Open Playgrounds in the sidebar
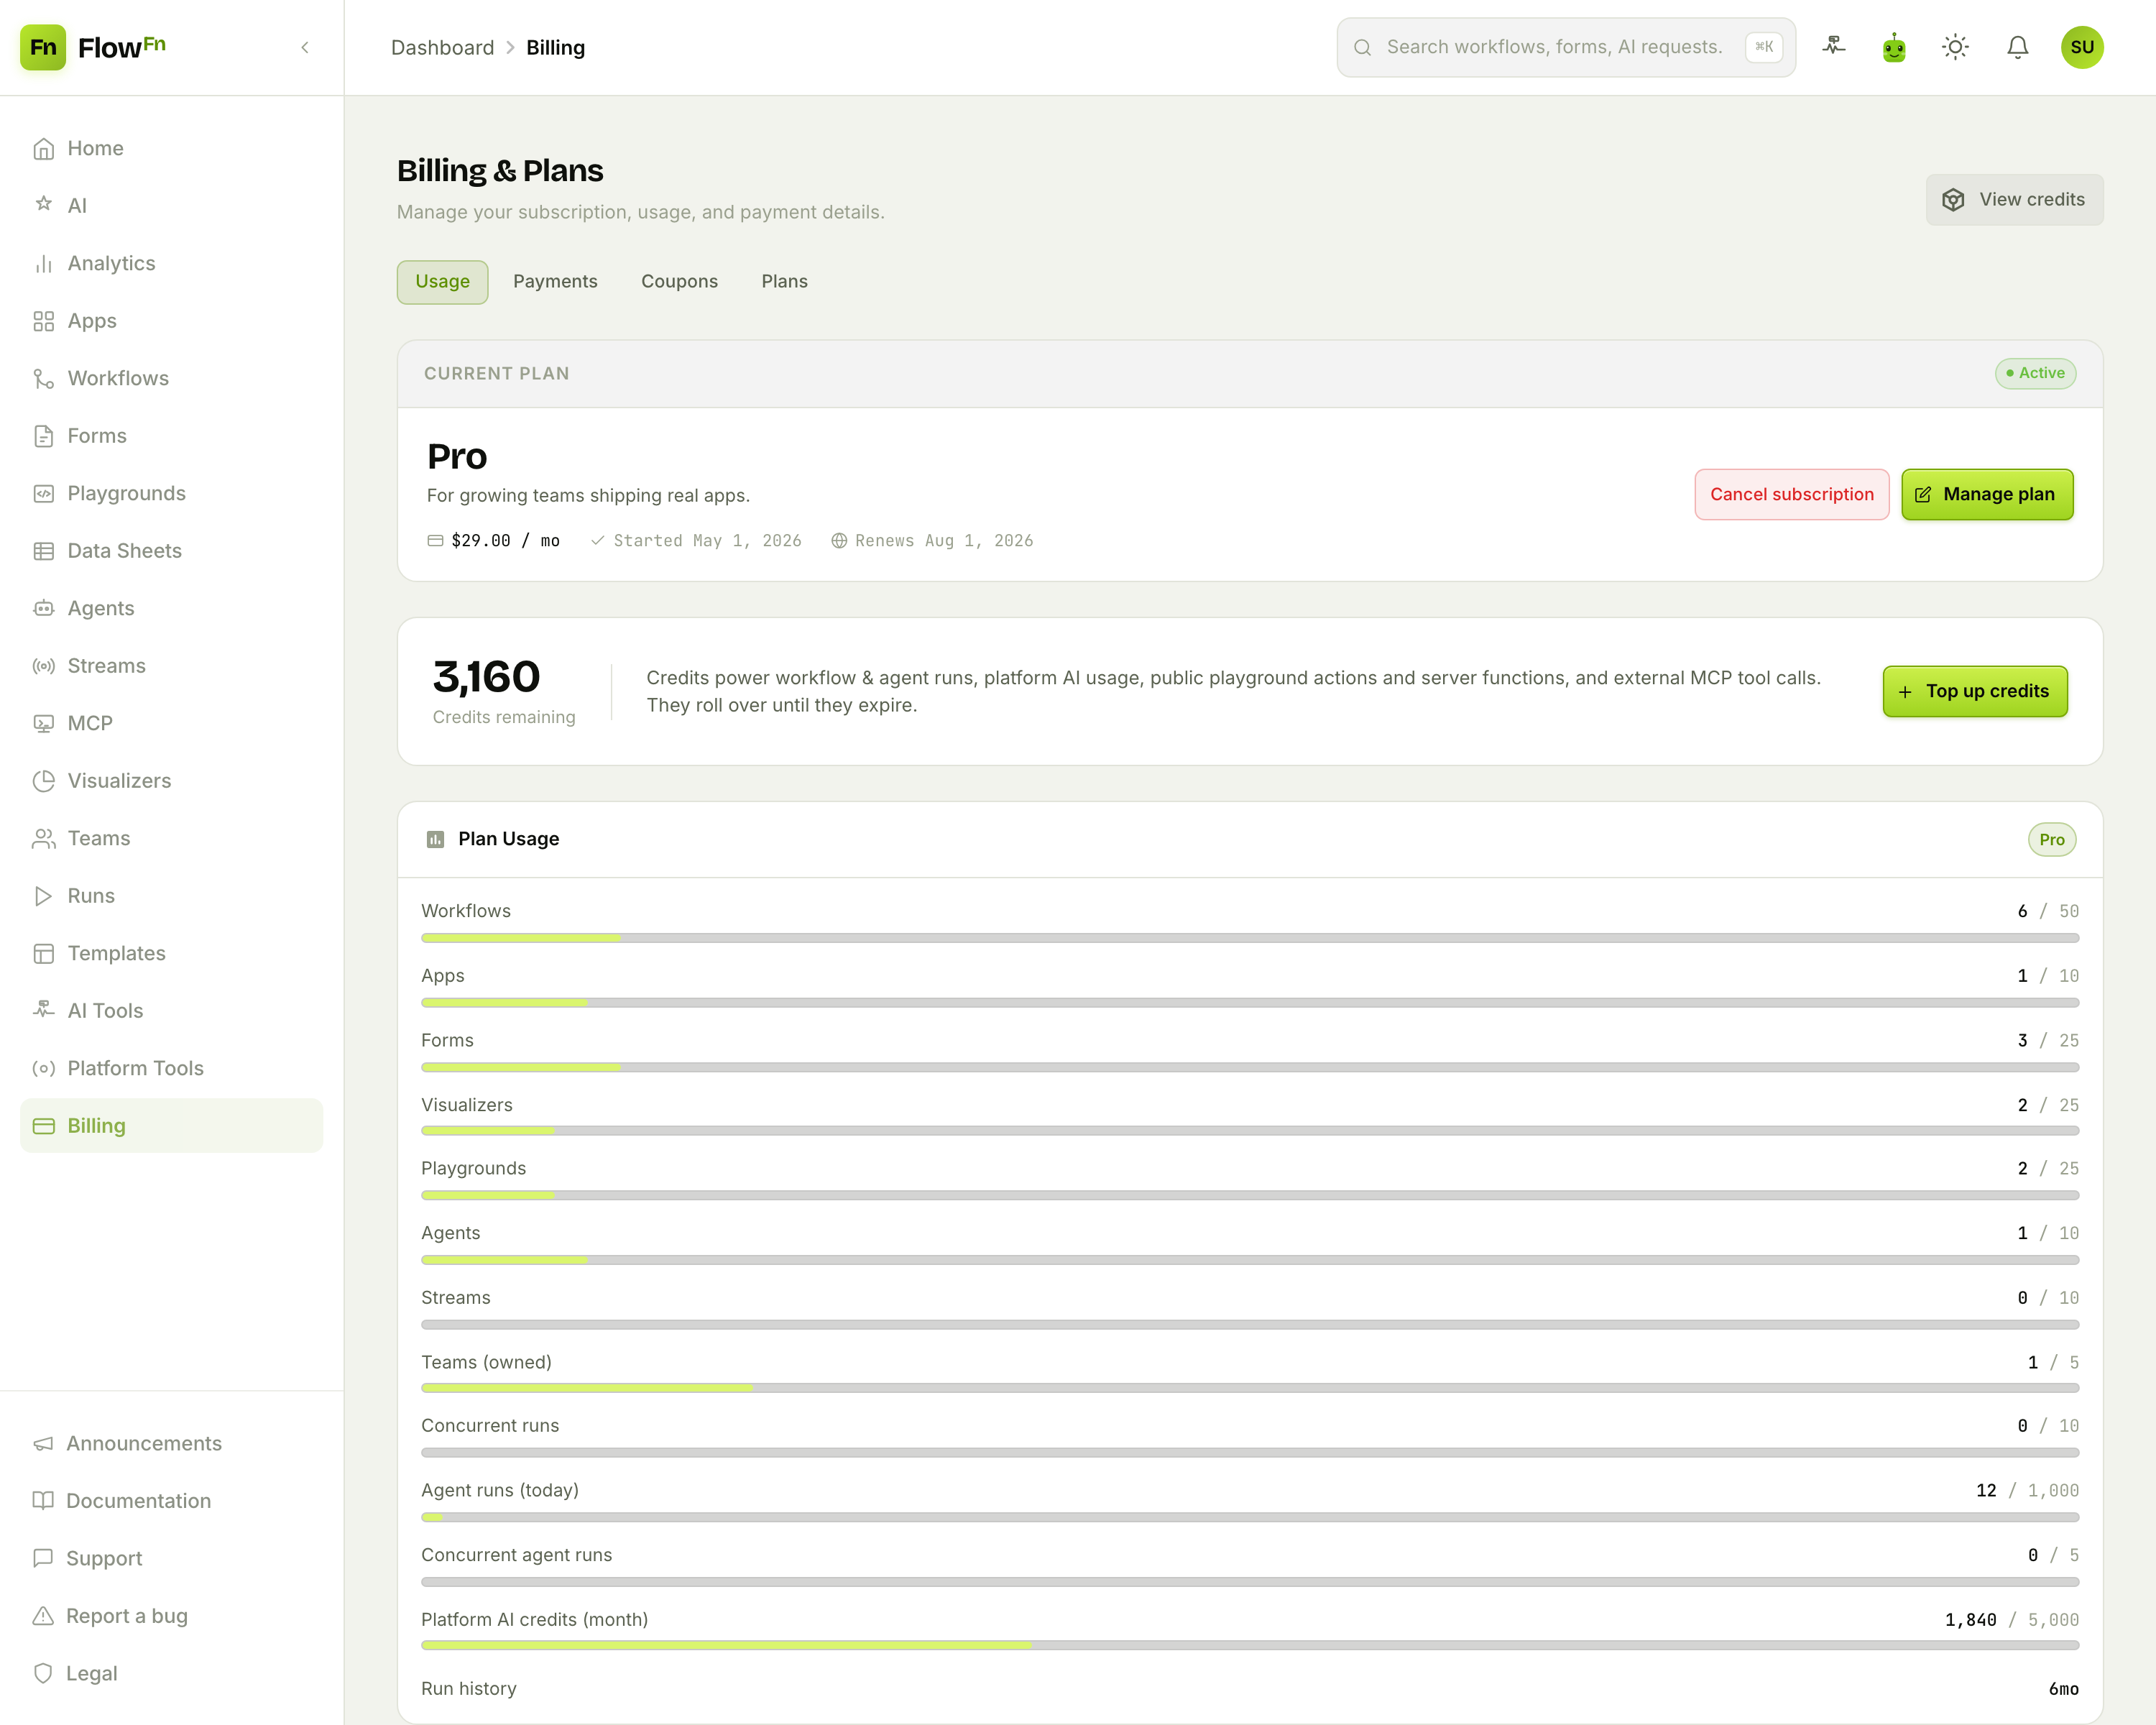 171,493
